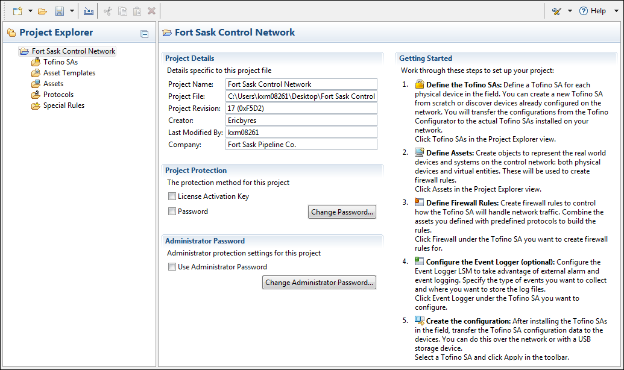Collapse all in Project Explorer

145,34
